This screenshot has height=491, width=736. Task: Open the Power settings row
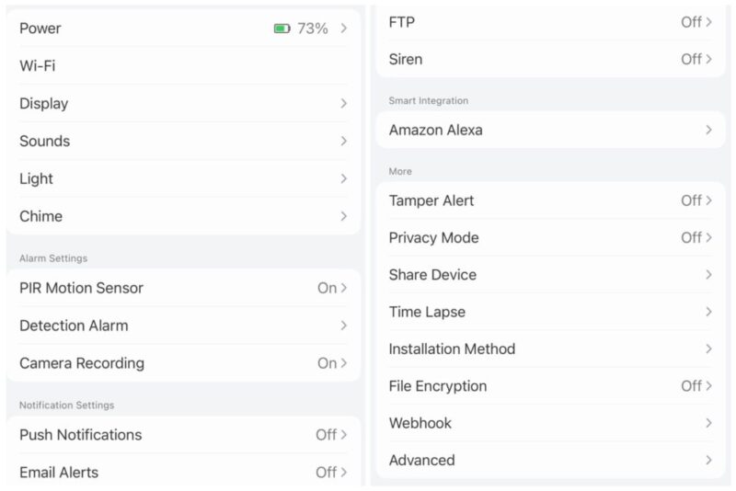183,29
